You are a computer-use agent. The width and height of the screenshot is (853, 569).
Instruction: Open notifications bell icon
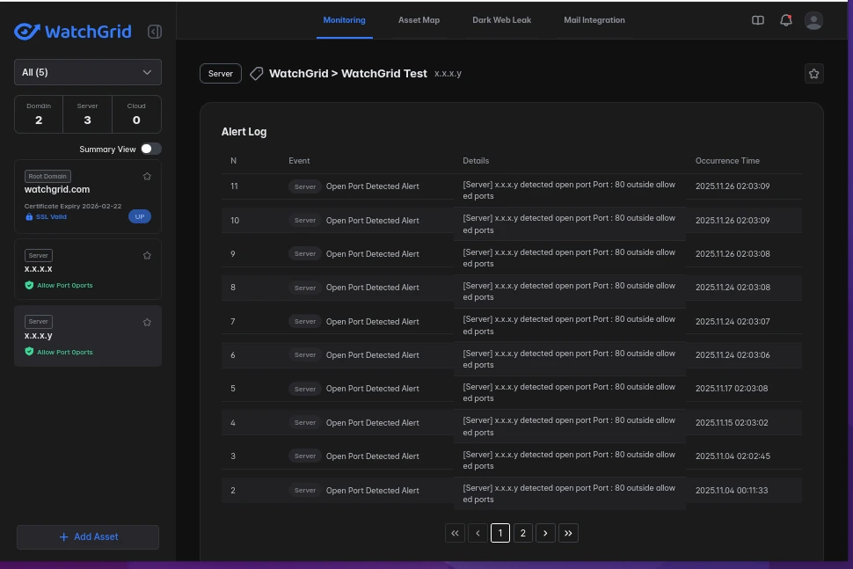coord(785,20)
